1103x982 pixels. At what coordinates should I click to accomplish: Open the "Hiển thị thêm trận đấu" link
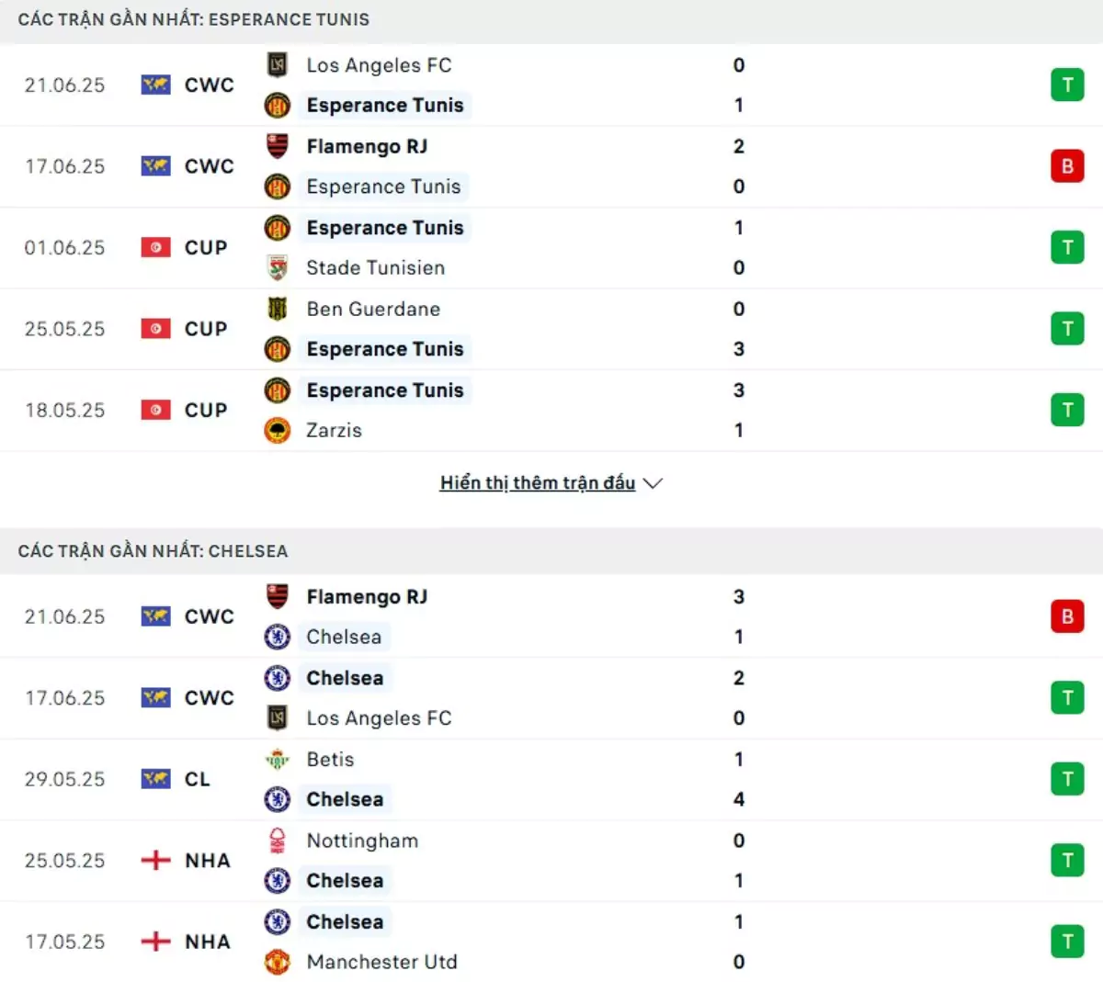pyautogui.click(x=537, y=483)
